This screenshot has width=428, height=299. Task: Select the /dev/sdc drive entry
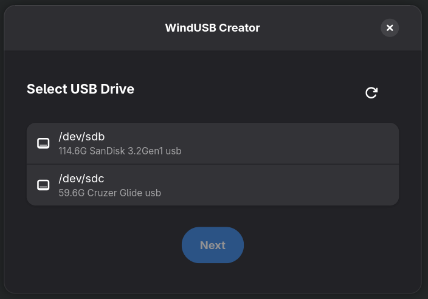coord(213,185)
